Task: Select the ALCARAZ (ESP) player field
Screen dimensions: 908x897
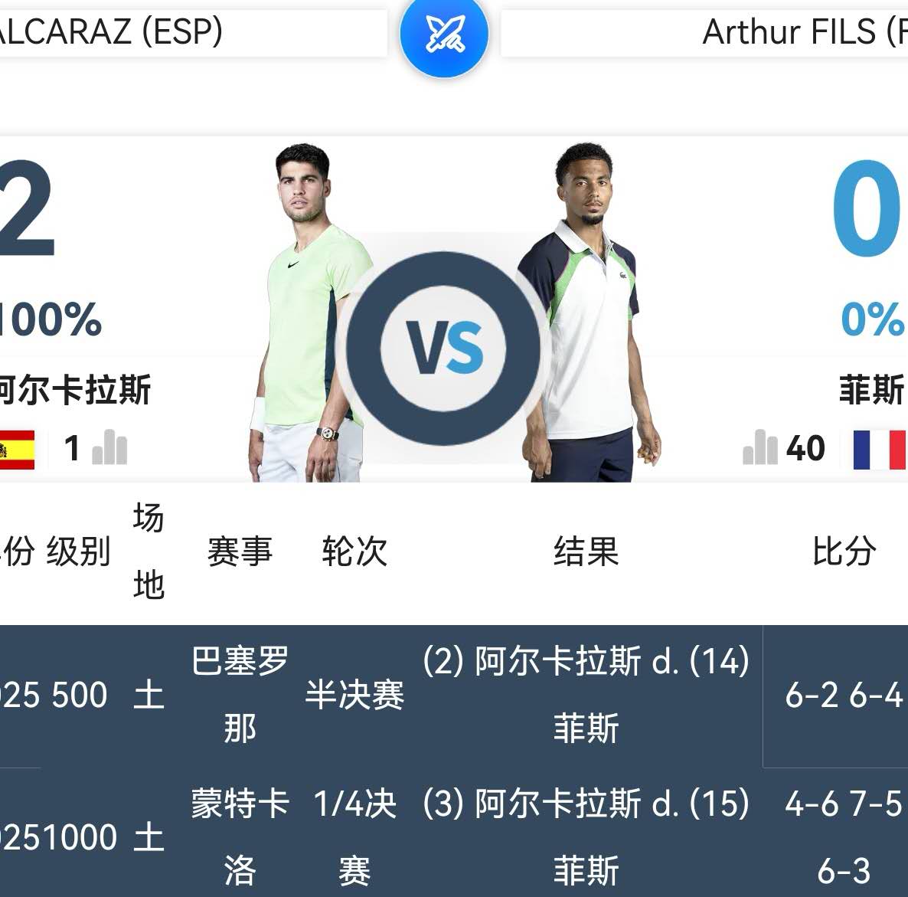Action: pyautogui.click(x=191, y=32)
